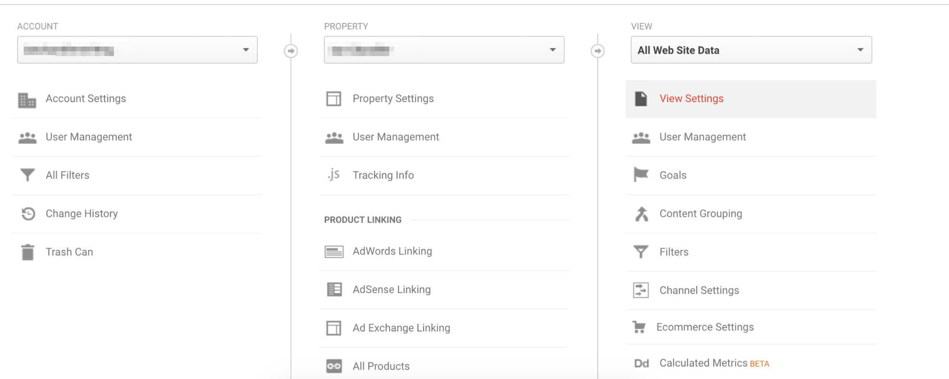Screen dimensions: 949x379
Task: Expand the All Web Site Data view dropdown
Action: point(751,50)
